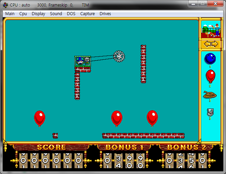The image size is (226, 174).
Task: Click the leftmost red balloon in playfield
Action: 40,119
